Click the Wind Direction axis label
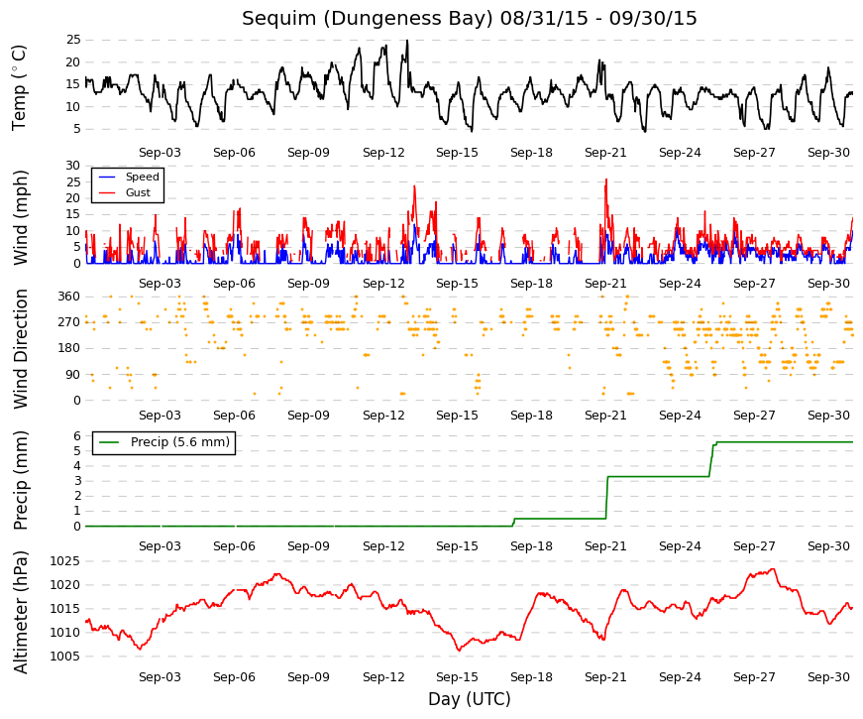This screenshot has height=719, width=863. tap(19, 349)
